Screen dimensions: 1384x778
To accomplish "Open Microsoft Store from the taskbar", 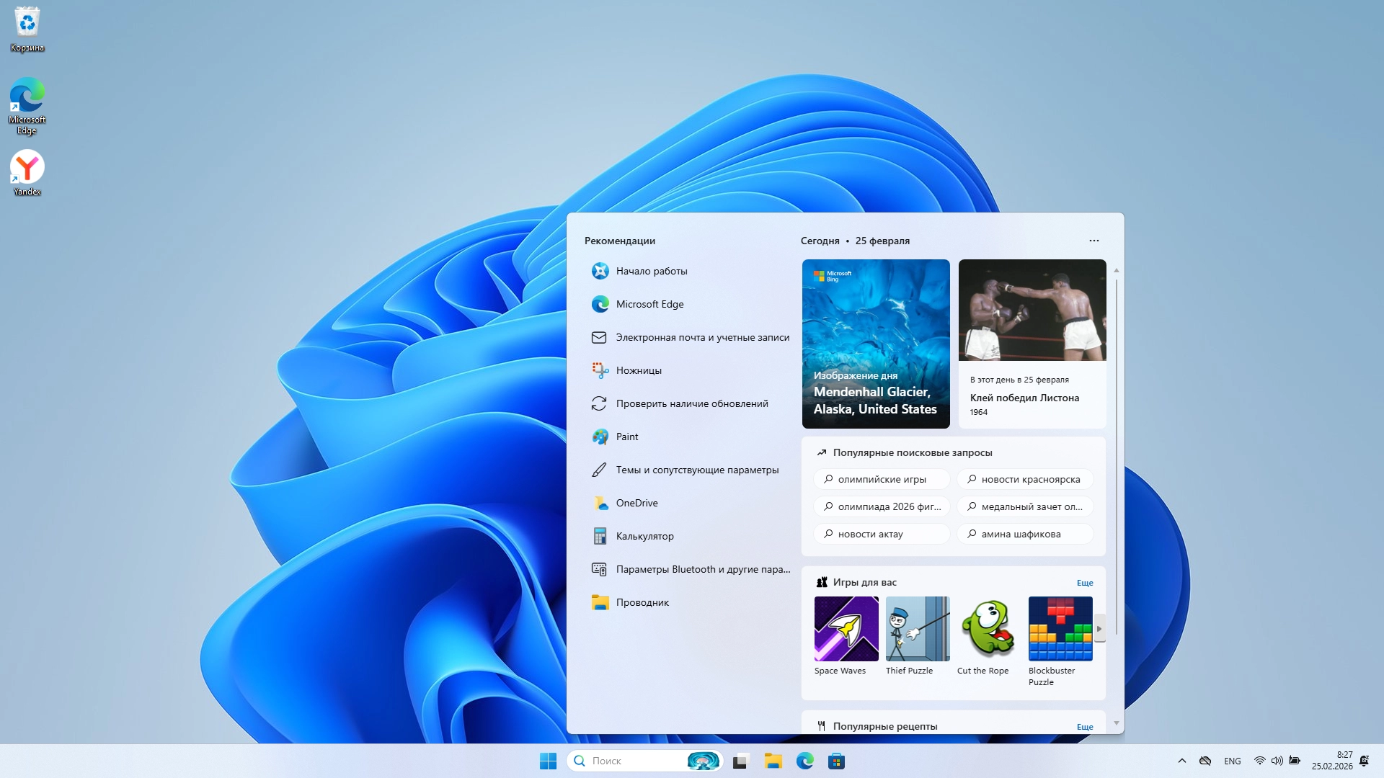I will click(x=836, y=761).
